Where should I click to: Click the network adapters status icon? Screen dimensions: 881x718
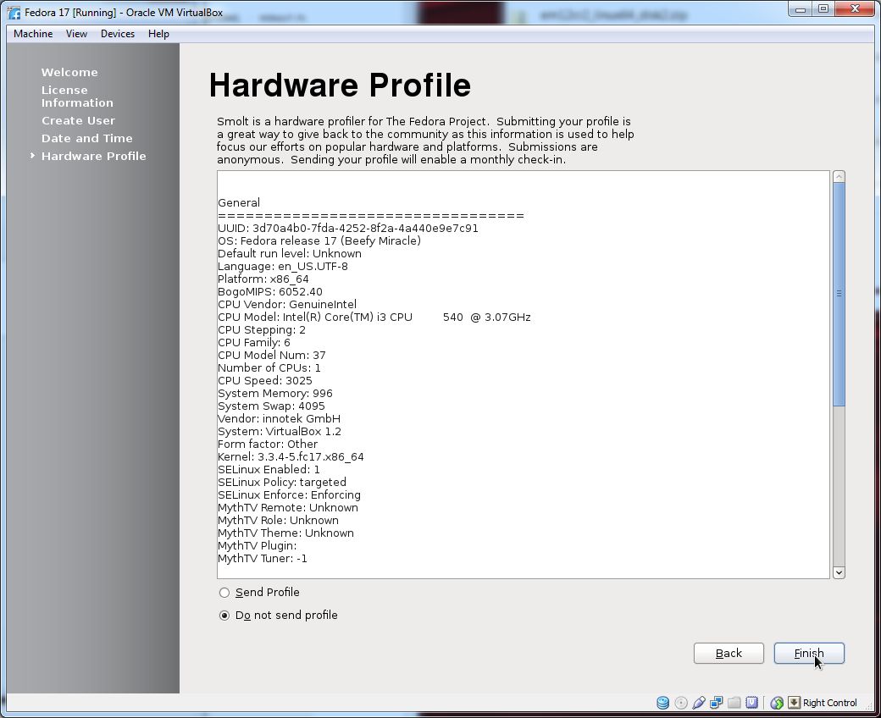(x=717, y=702)
